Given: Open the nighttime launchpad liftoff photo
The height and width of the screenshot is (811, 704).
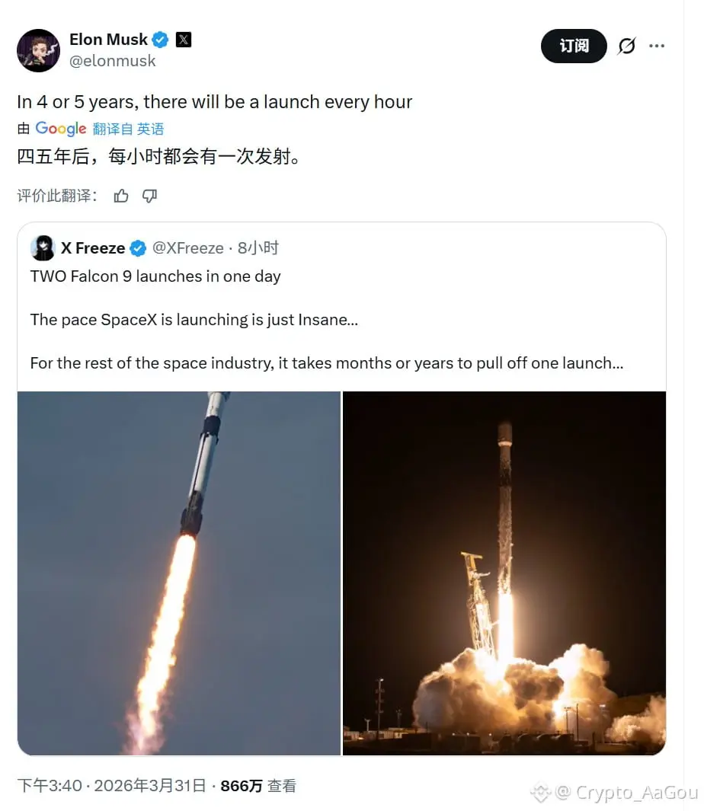Looking at the screenshot, I should coord(504,573).
